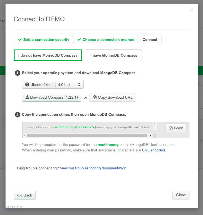Go to Setup connection security step
This screenshot has width=203, height=215.
(x=46, y=40)
